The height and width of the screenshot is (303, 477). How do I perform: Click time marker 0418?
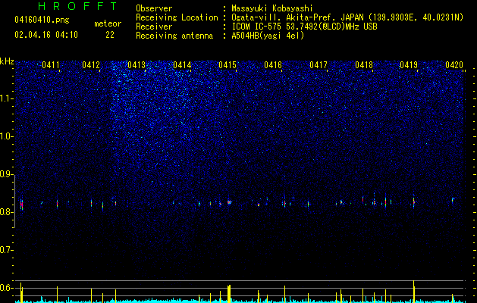pyautogui.click(x=364, y=64)
